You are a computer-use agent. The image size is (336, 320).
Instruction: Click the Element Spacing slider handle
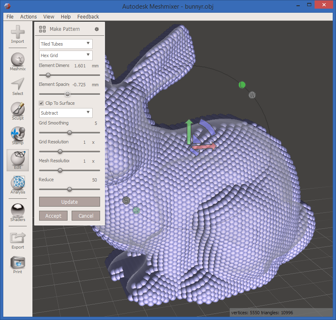68,94
